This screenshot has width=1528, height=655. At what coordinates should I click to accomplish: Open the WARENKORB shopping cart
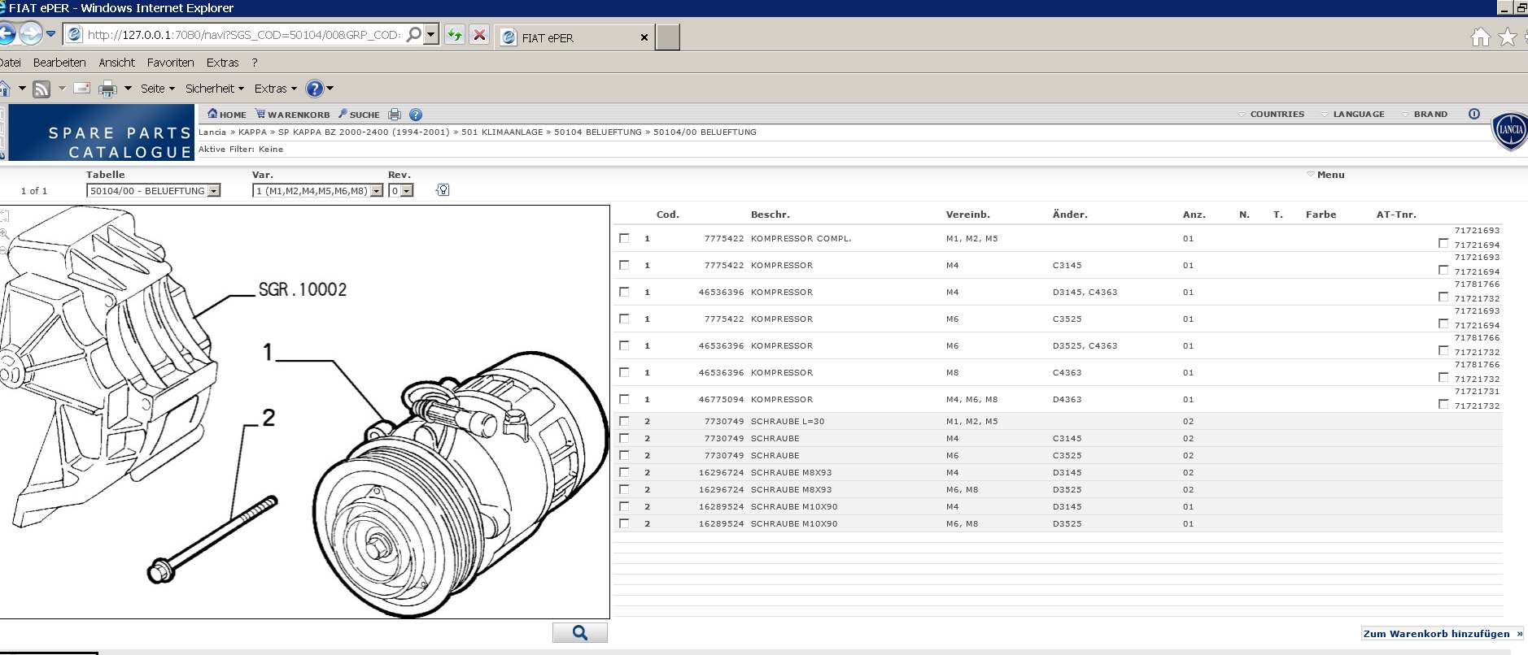(x=293, y=115)
